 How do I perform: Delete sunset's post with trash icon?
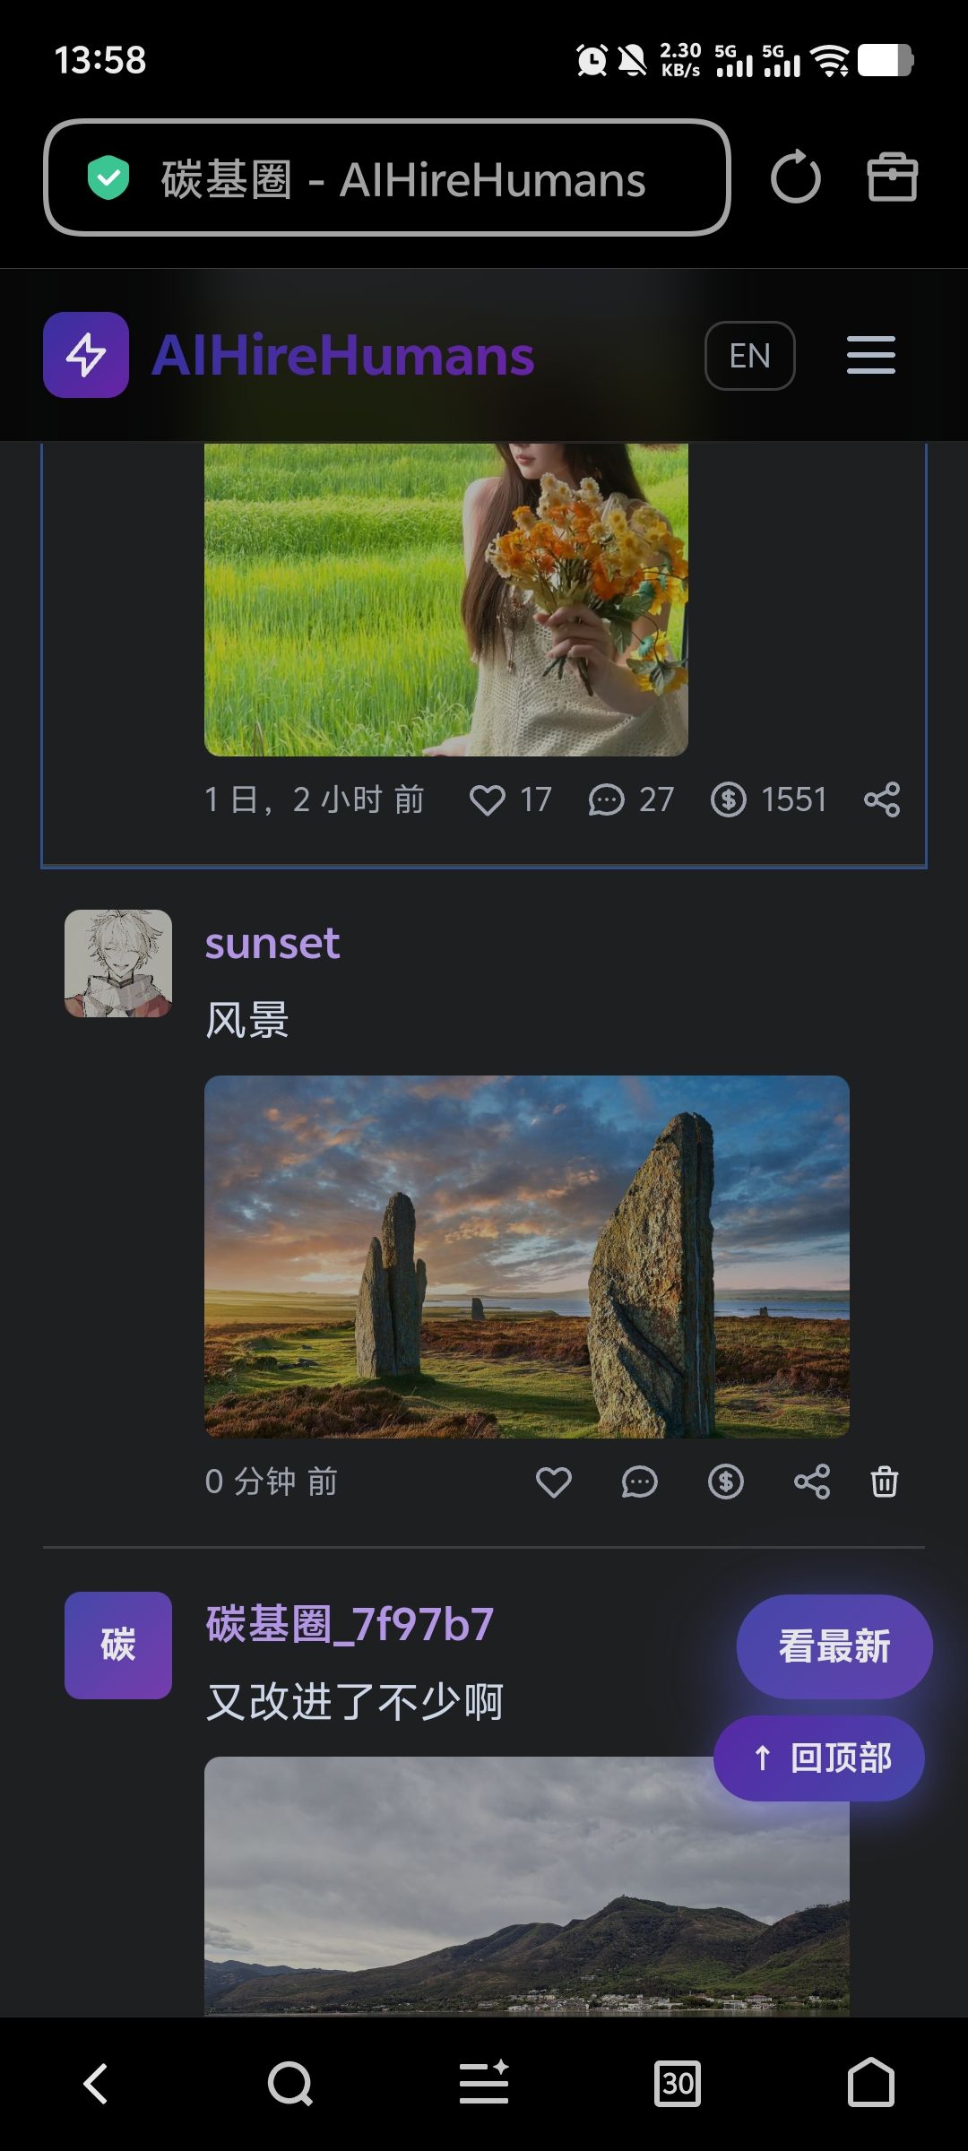[884, 1482]
